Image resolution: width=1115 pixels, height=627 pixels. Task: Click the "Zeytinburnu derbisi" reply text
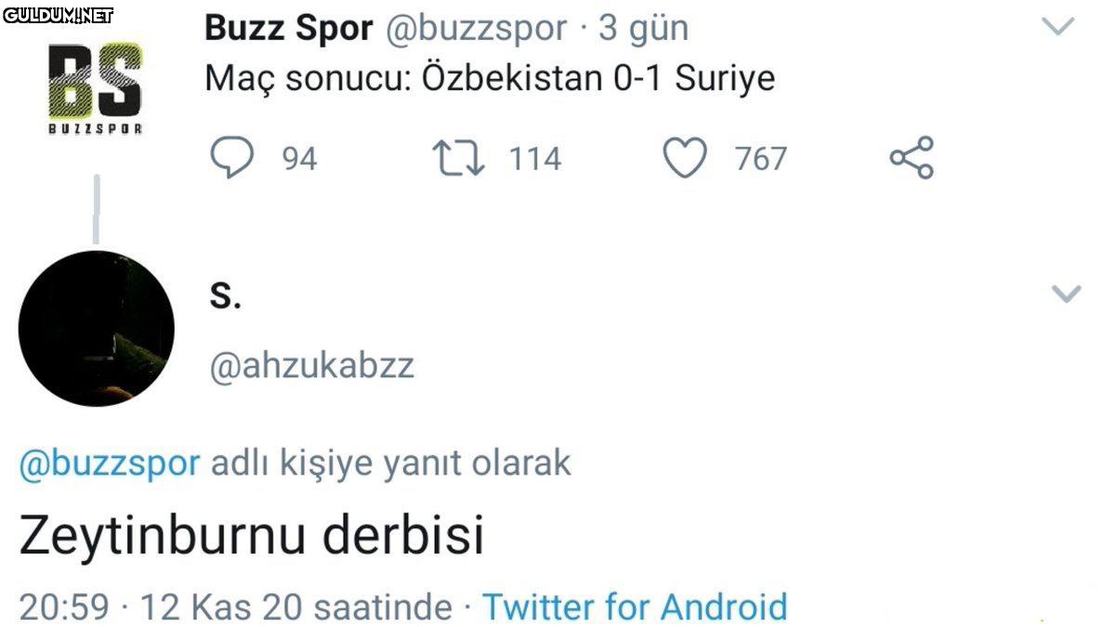pyautogui.click(x=251, y=536)
